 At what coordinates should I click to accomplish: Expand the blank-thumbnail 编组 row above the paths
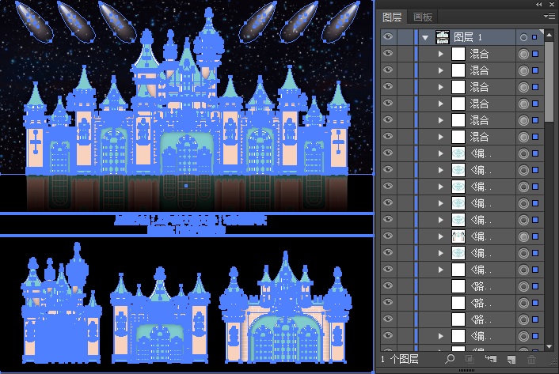[441, 270]
